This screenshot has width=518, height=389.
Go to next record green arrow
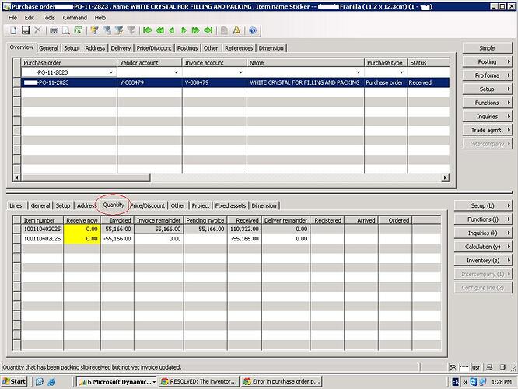tap(184, 31)
